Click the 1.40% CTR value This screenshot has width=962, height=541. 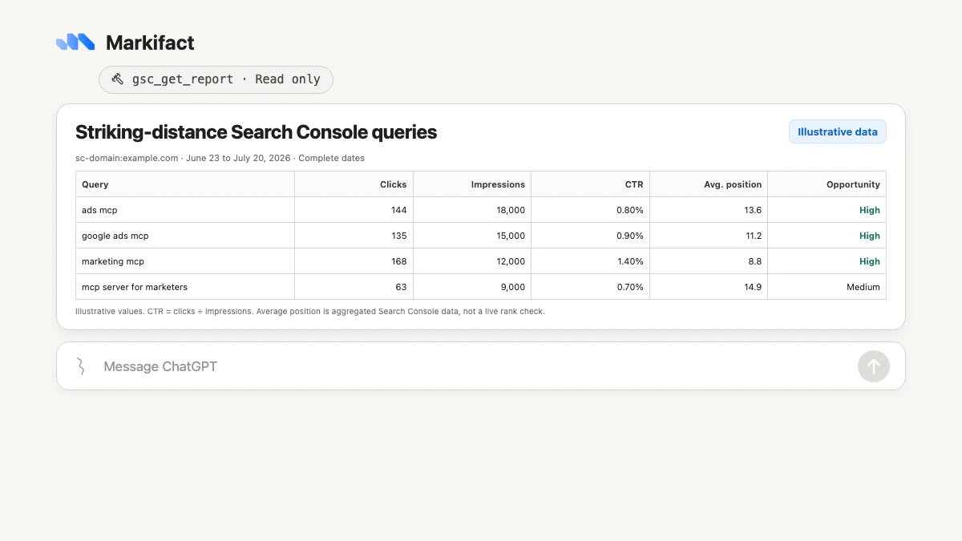tap(629, 261)
